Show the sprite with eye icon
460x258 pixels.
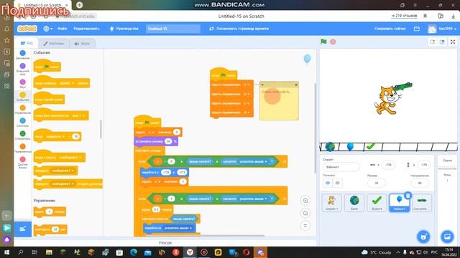pyautogui.click(x=328, y=183)
